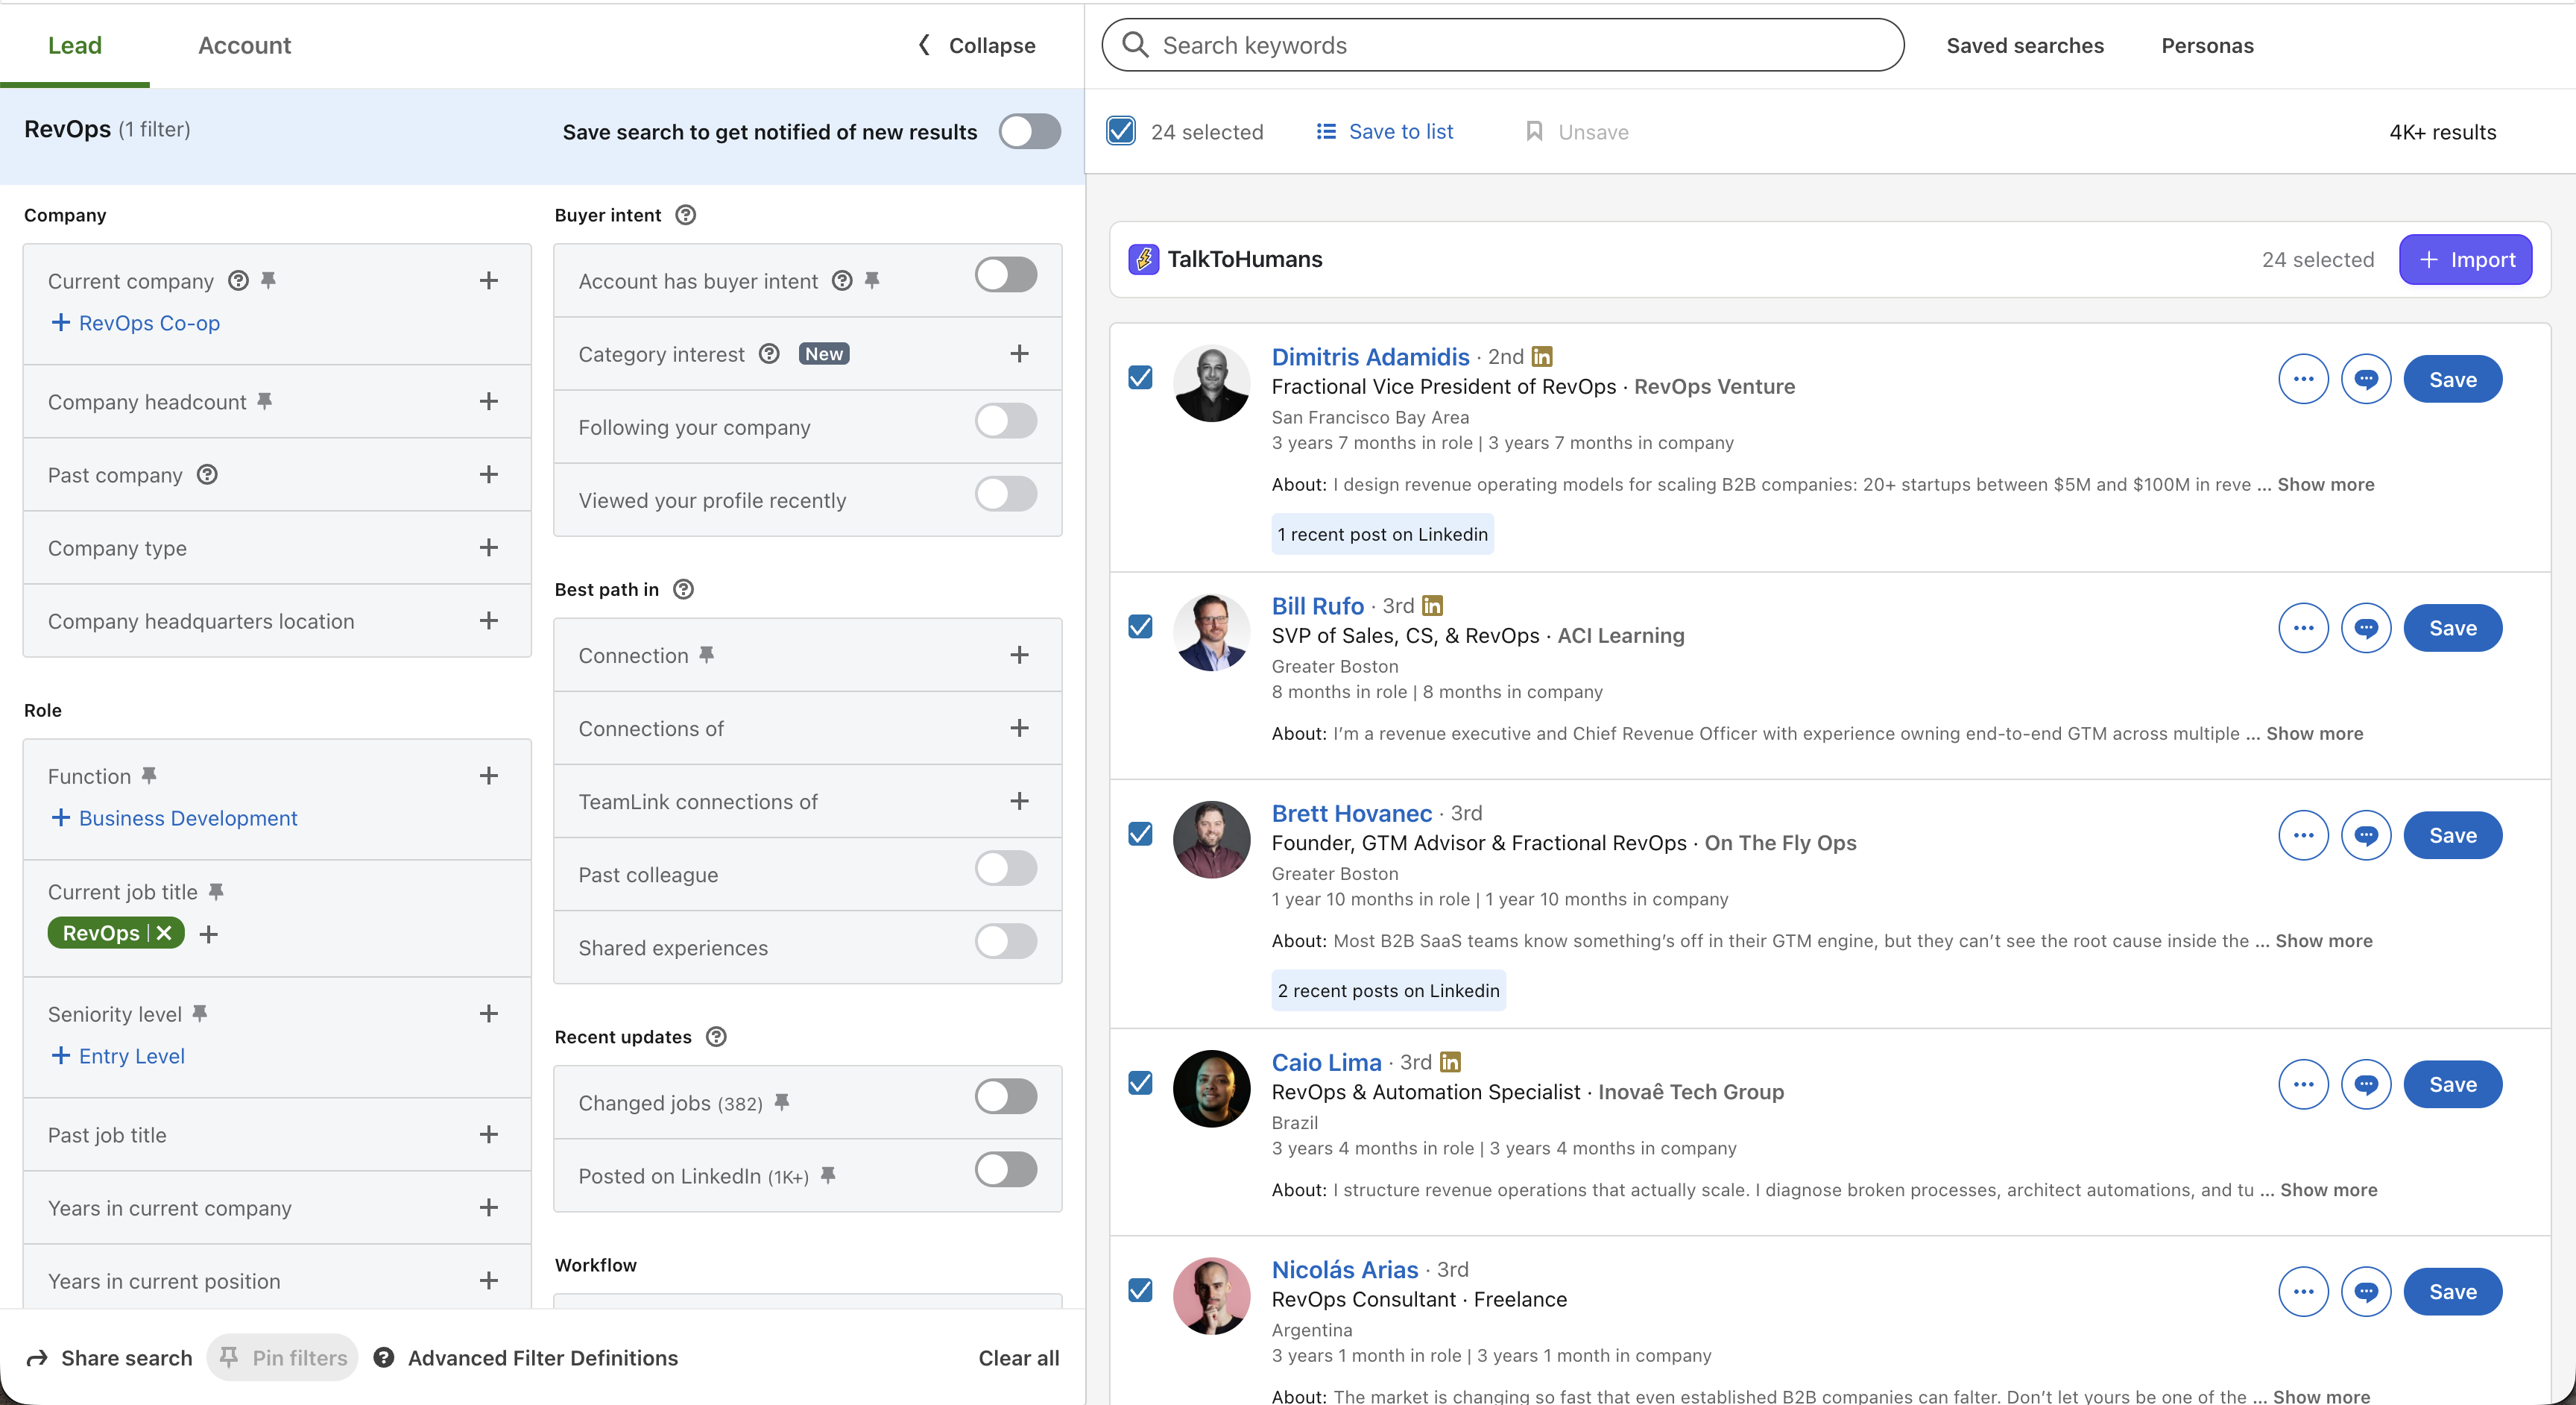The image size is (2576, 1405).
Task: Open Saved searches
Action: click(x=2025, y=45)
